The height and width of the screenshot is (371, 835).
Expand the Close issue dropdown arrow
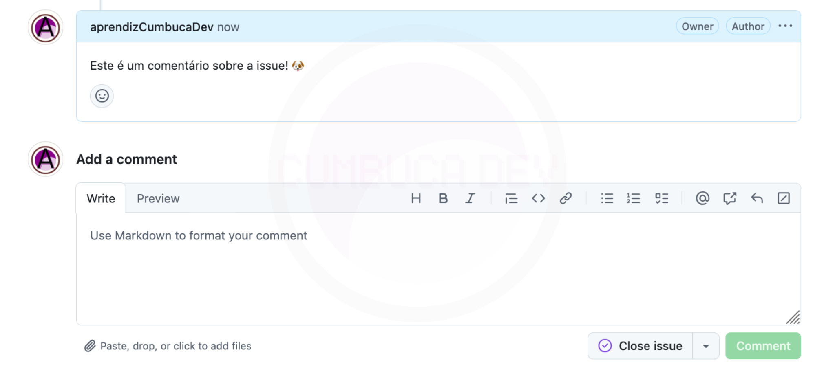[x=706, y=346]
